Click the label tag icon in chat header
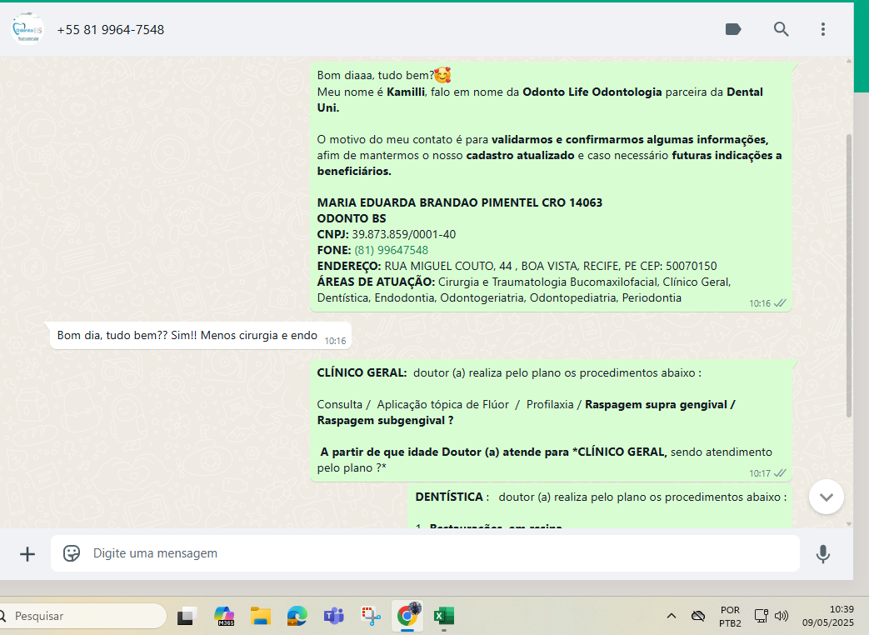 click(733, 29)
